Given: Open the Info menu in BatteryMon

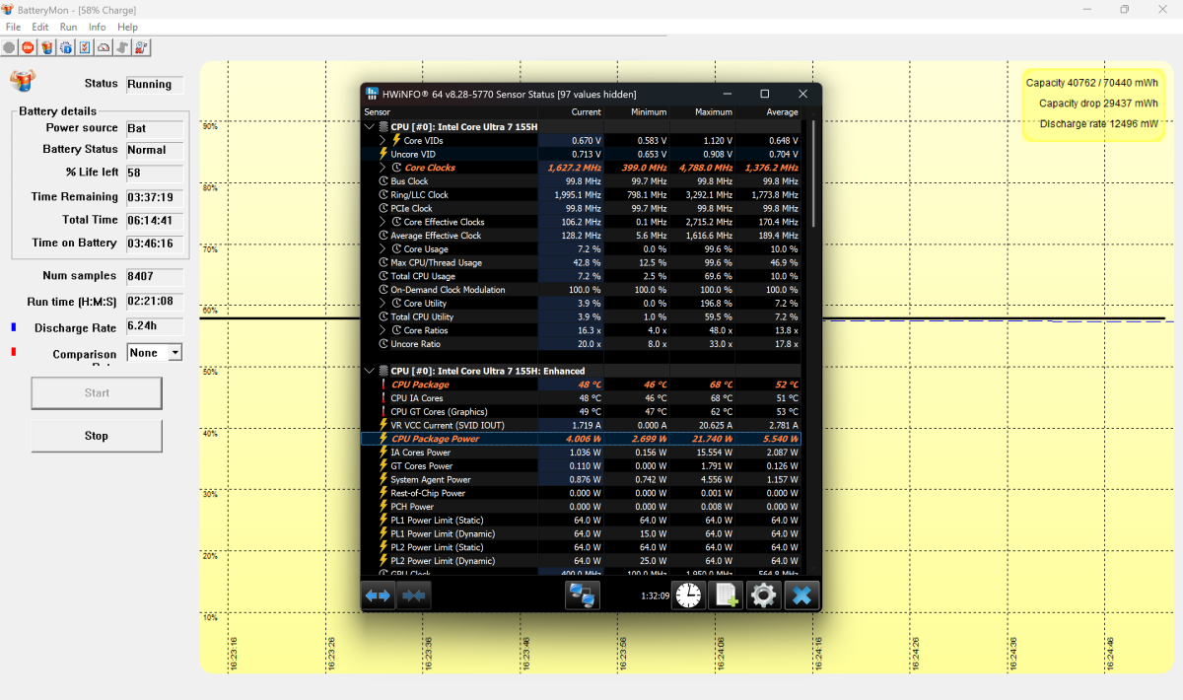Looking at the screenshot, I should coord(97,27).
